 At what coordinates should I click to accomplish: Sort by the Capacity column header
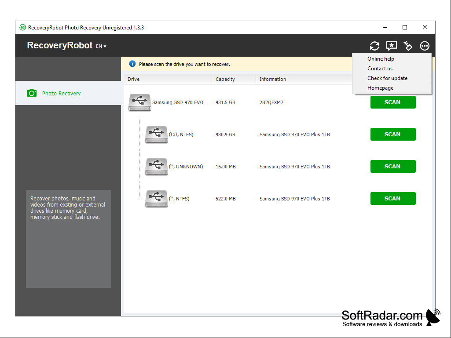pyautogui.click(x=234, y=79)
